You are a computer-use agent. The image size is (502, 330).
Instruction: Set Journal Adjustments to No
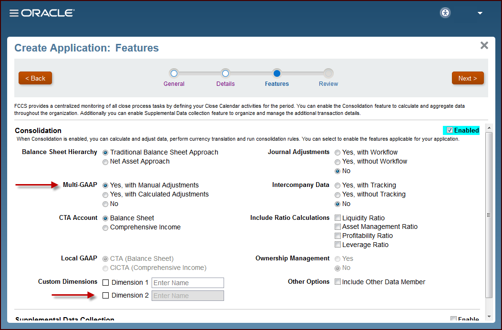pyautogui.click(x=338, y=171)
